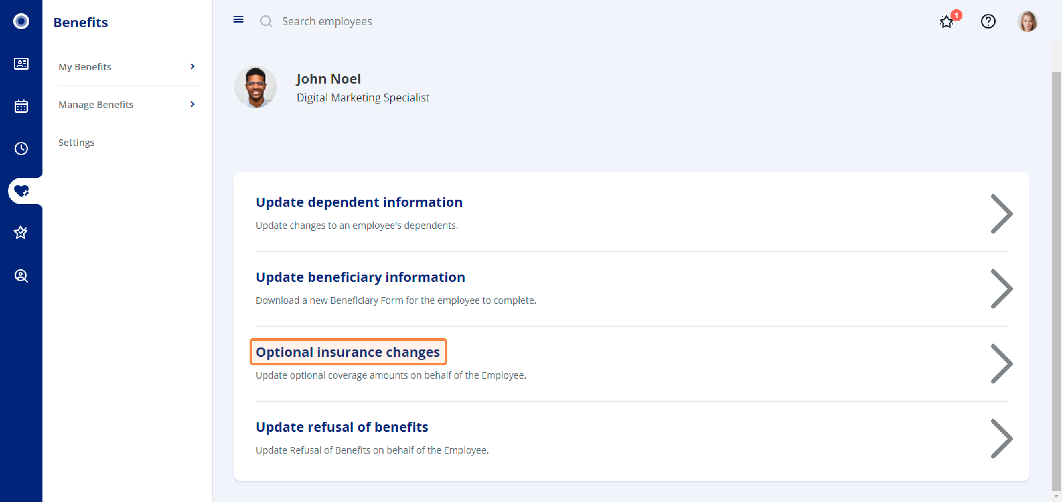Click the Benefits sidebar title
1062x502 pixels.
[x=81, y=22]
